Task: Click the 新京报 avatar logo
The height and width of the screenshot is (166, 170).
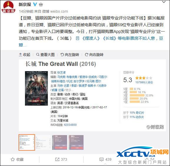Action: click(8, 7)
